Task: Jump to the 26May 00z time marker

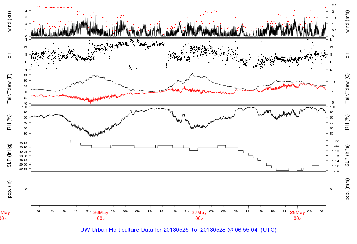Action: point(101,215)
